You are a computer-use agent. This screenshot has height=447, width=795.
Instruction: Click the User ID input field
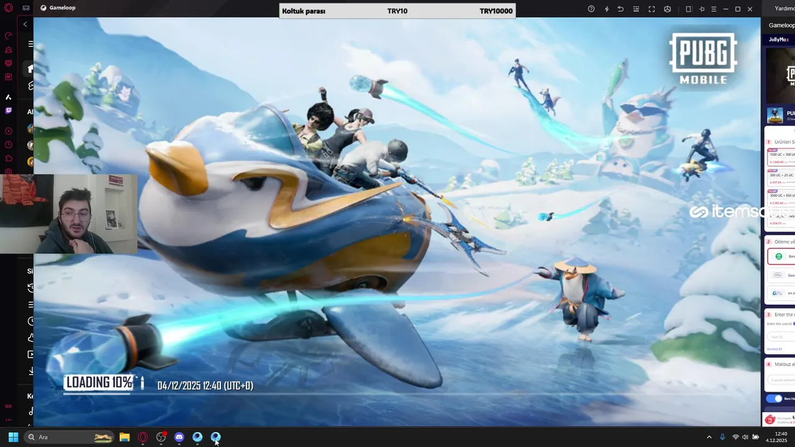point(781,336)
